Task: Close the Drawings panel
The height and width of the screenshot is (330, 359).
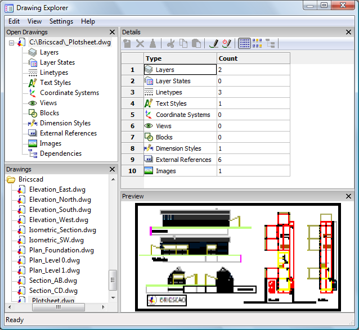Action: pos(112,169)
